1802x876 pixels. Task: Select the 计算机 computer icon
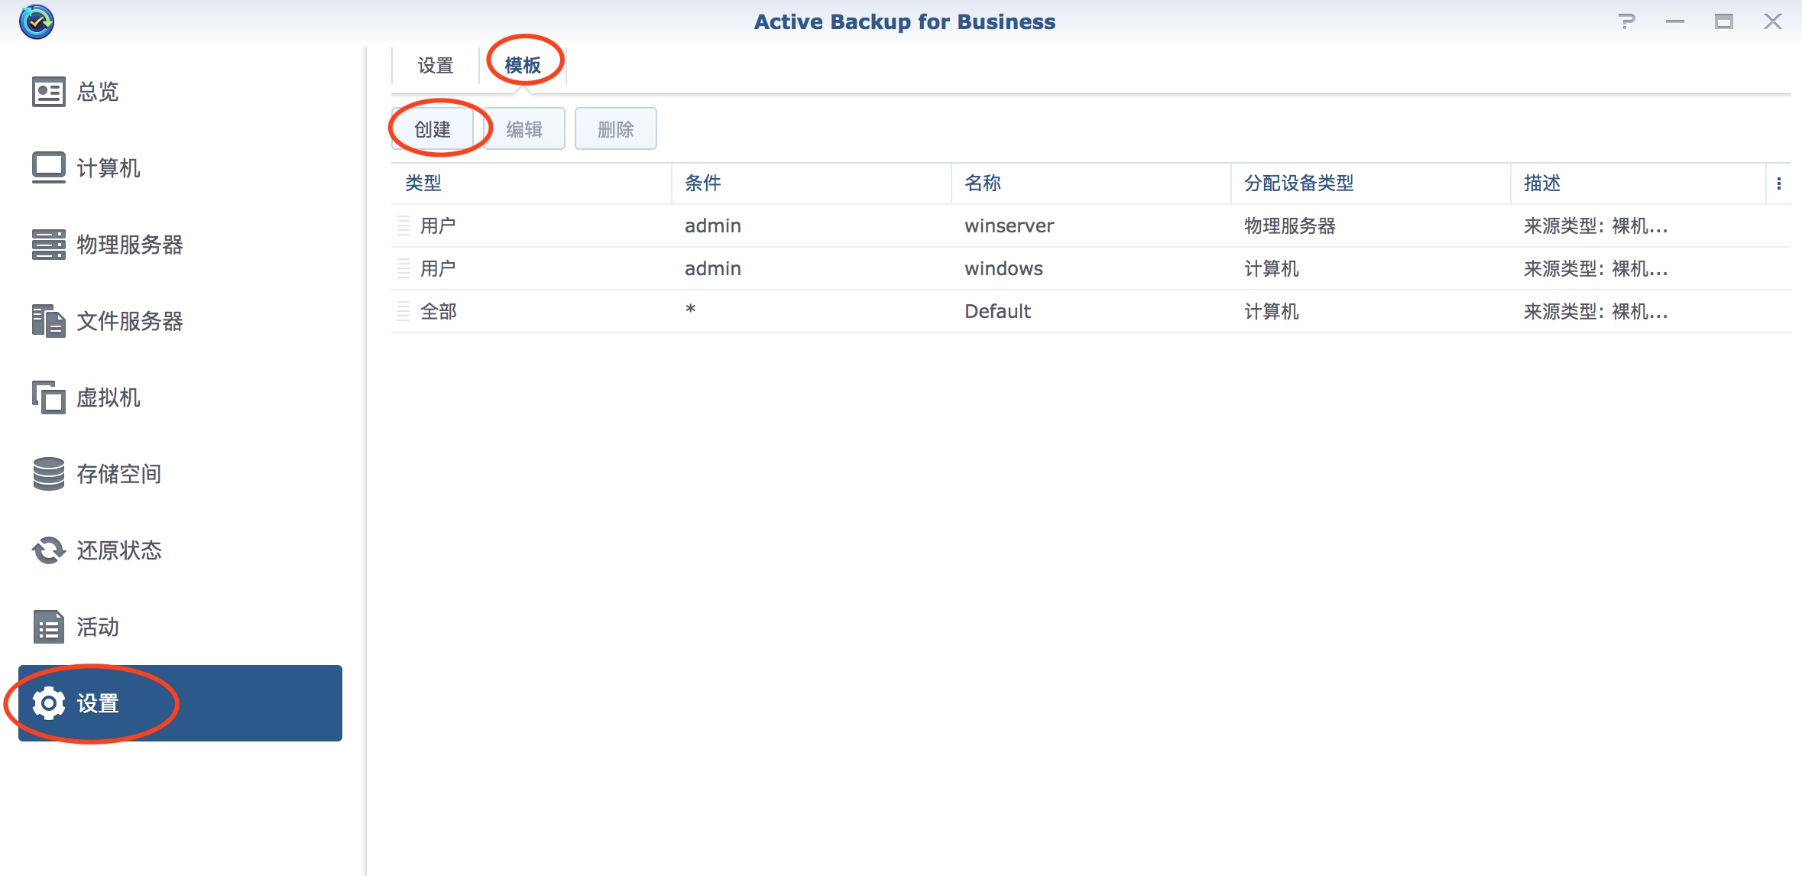[48, 168]
